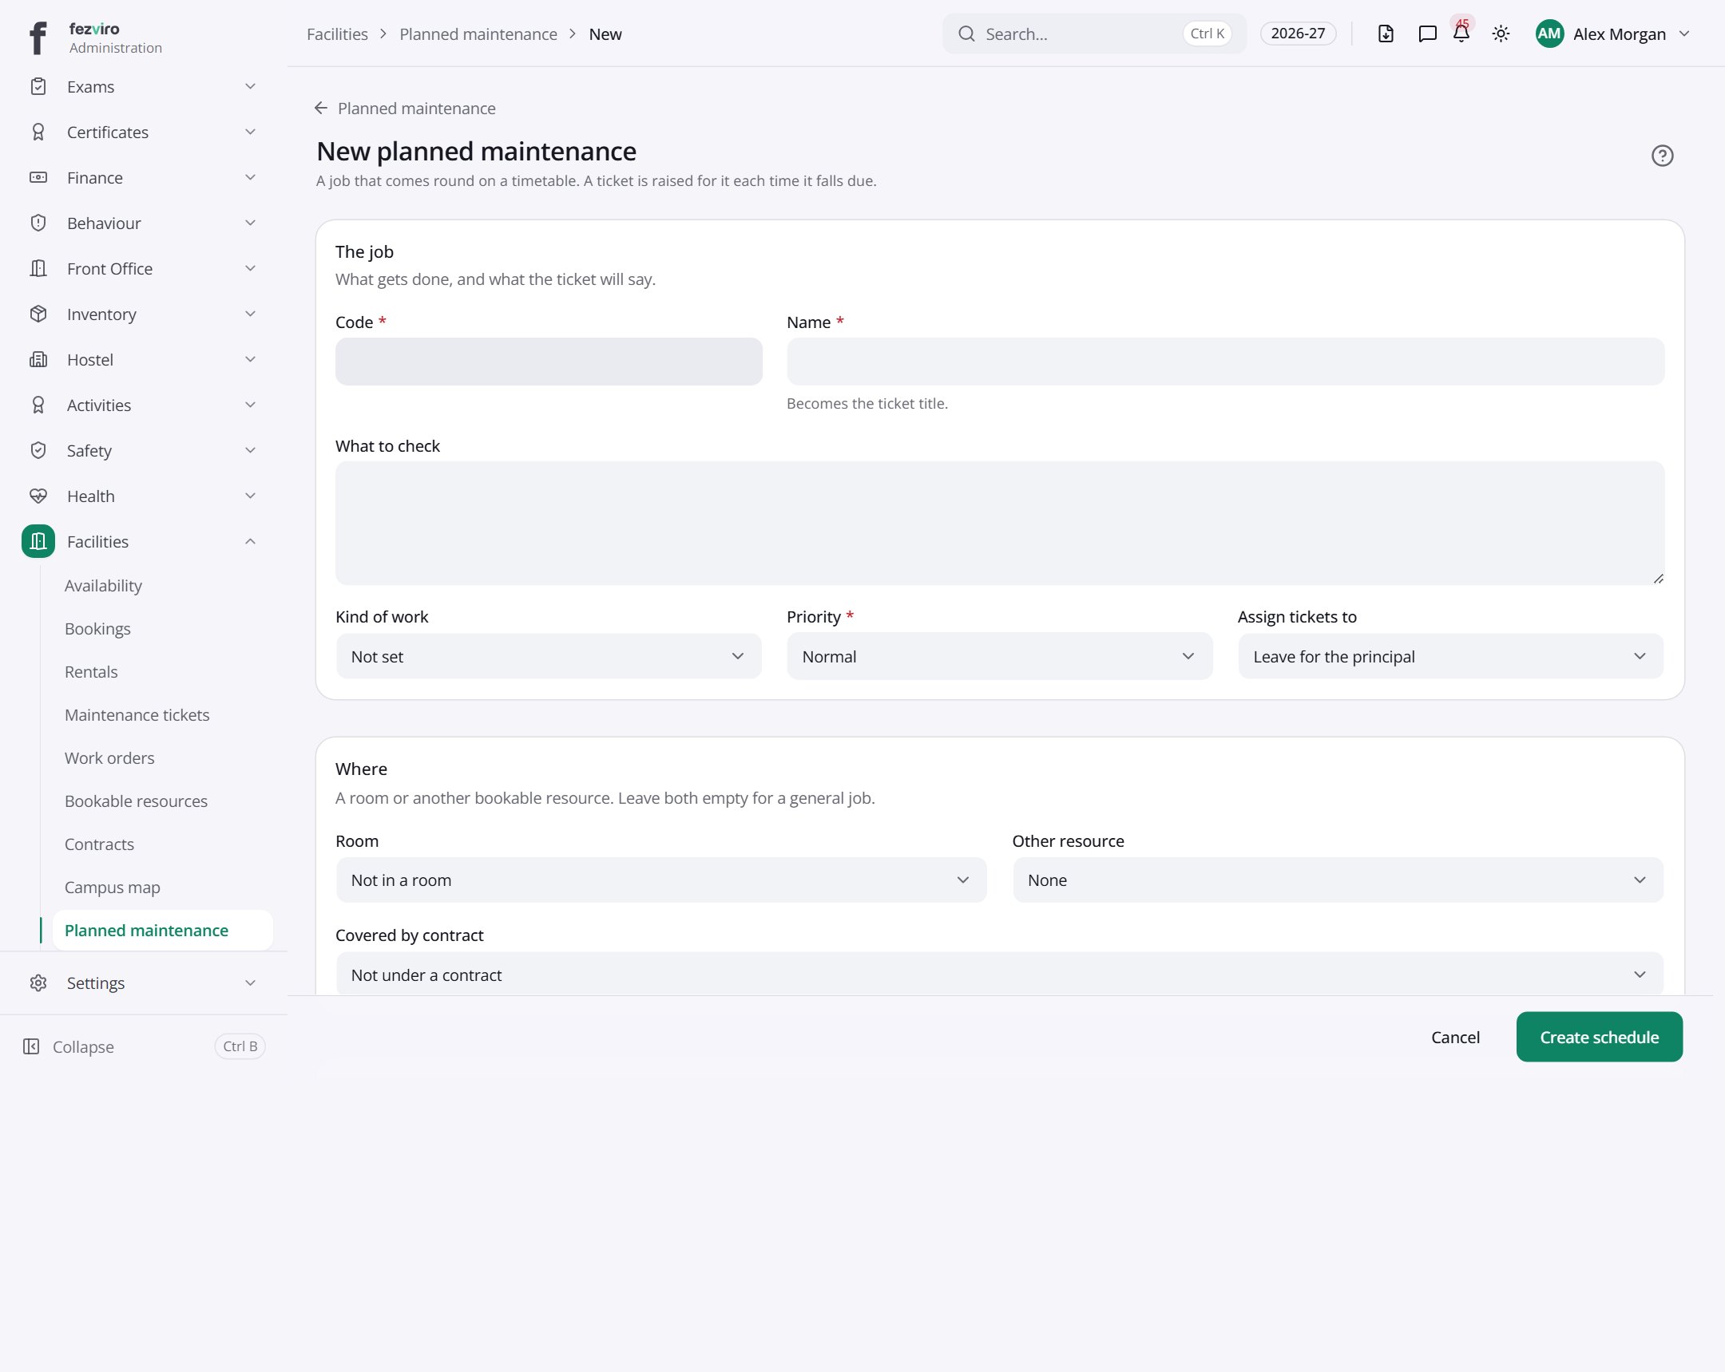Open the Room dropdown

click(661, 880)
